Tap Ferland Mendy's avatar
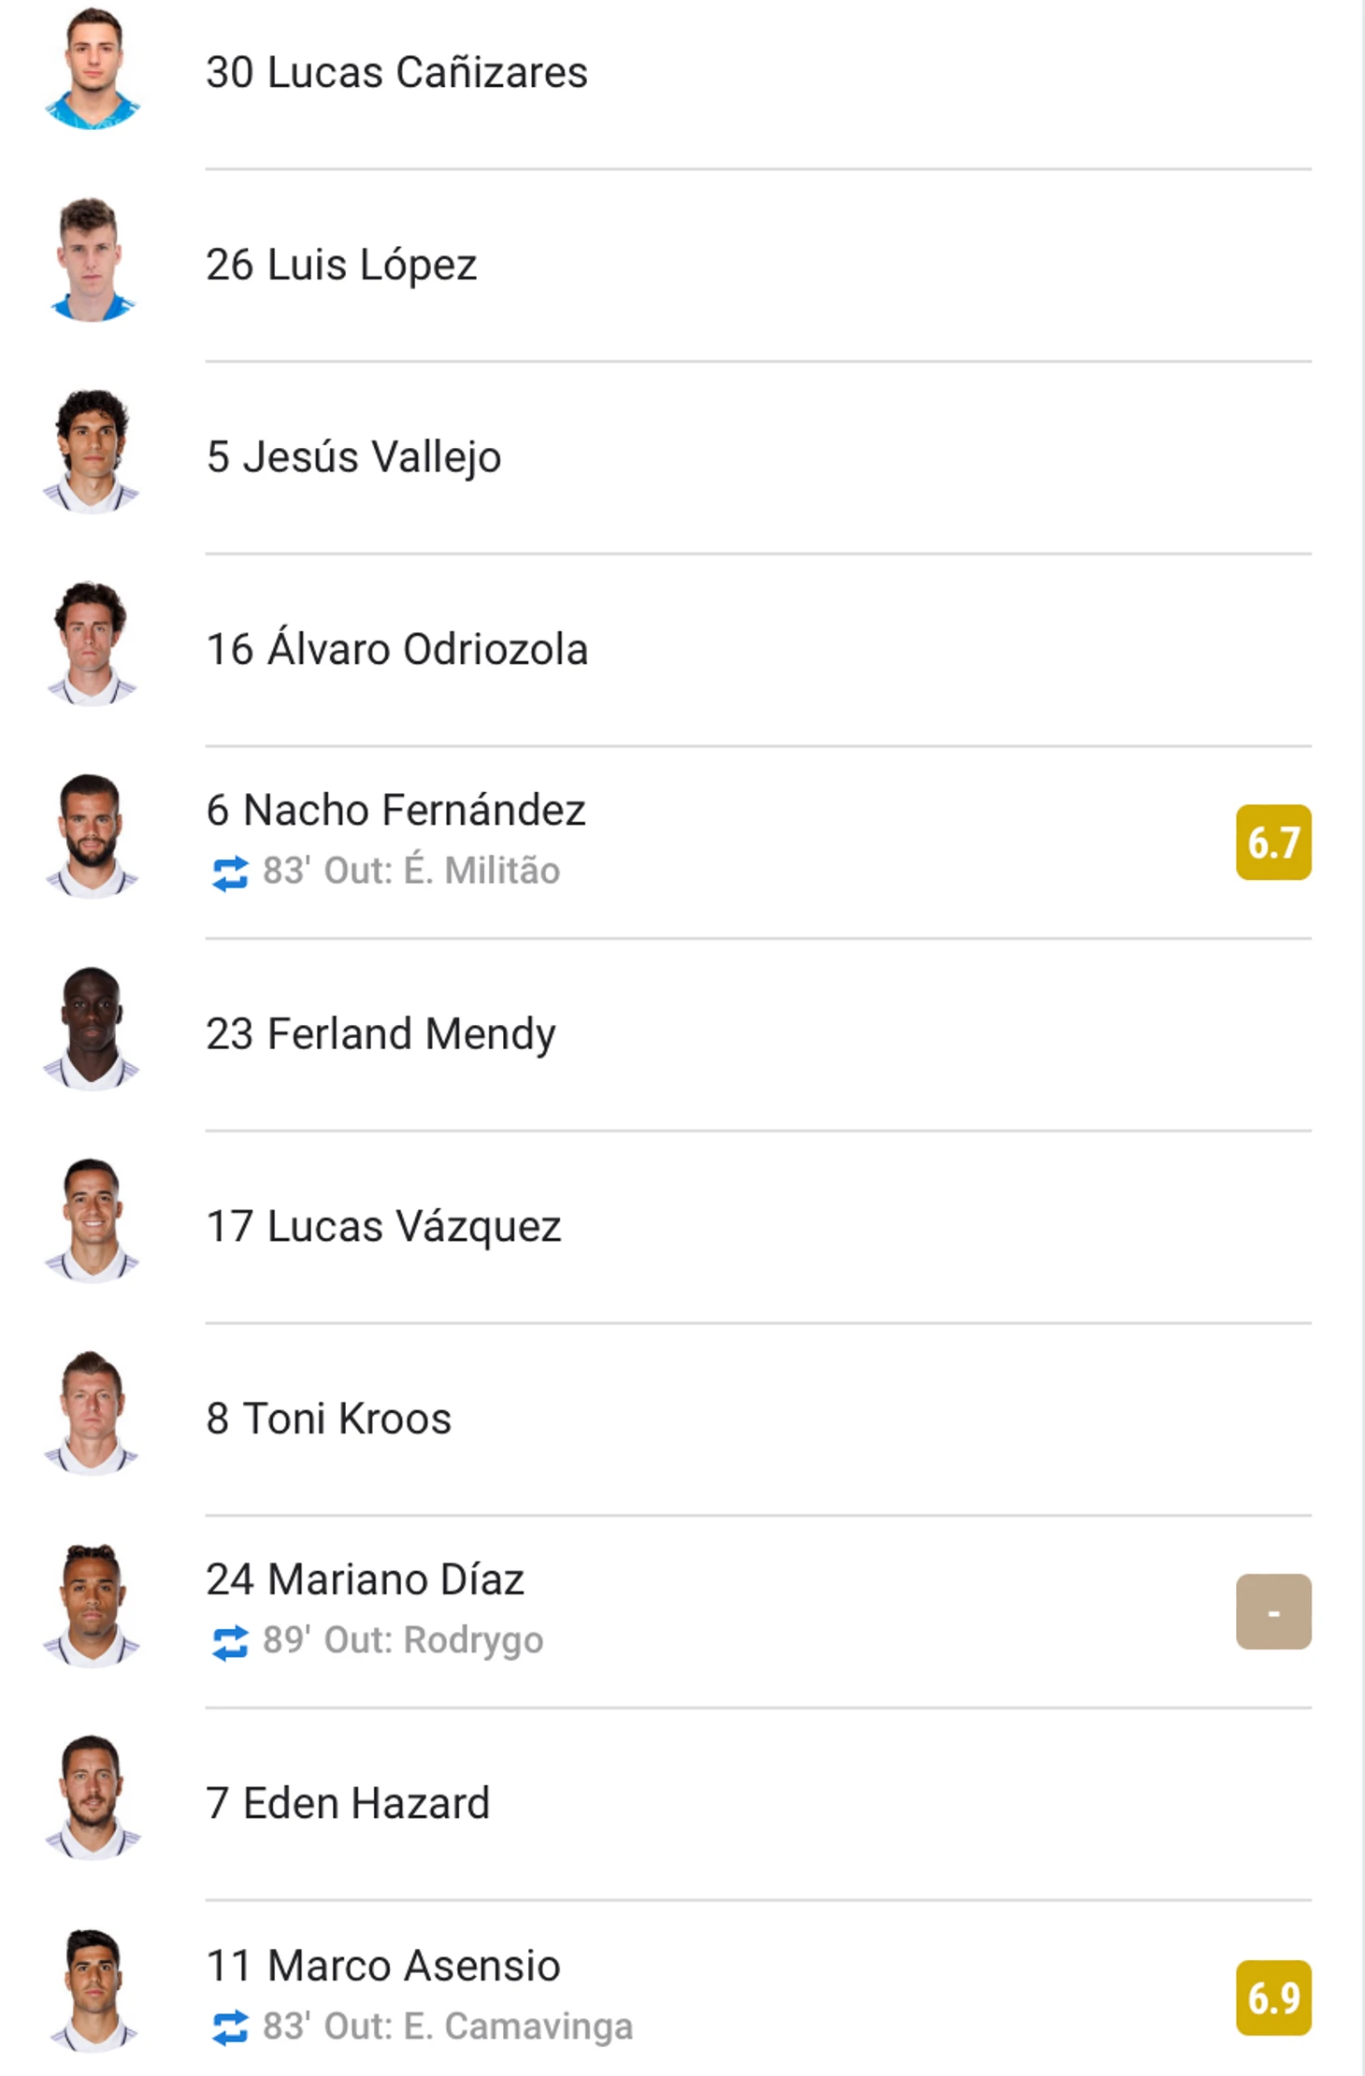 point(92,1030)
